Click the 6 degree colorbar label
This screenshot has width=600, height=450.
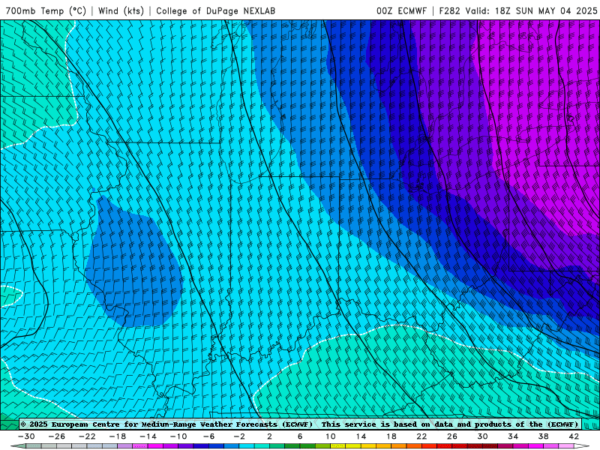(300, 436)
